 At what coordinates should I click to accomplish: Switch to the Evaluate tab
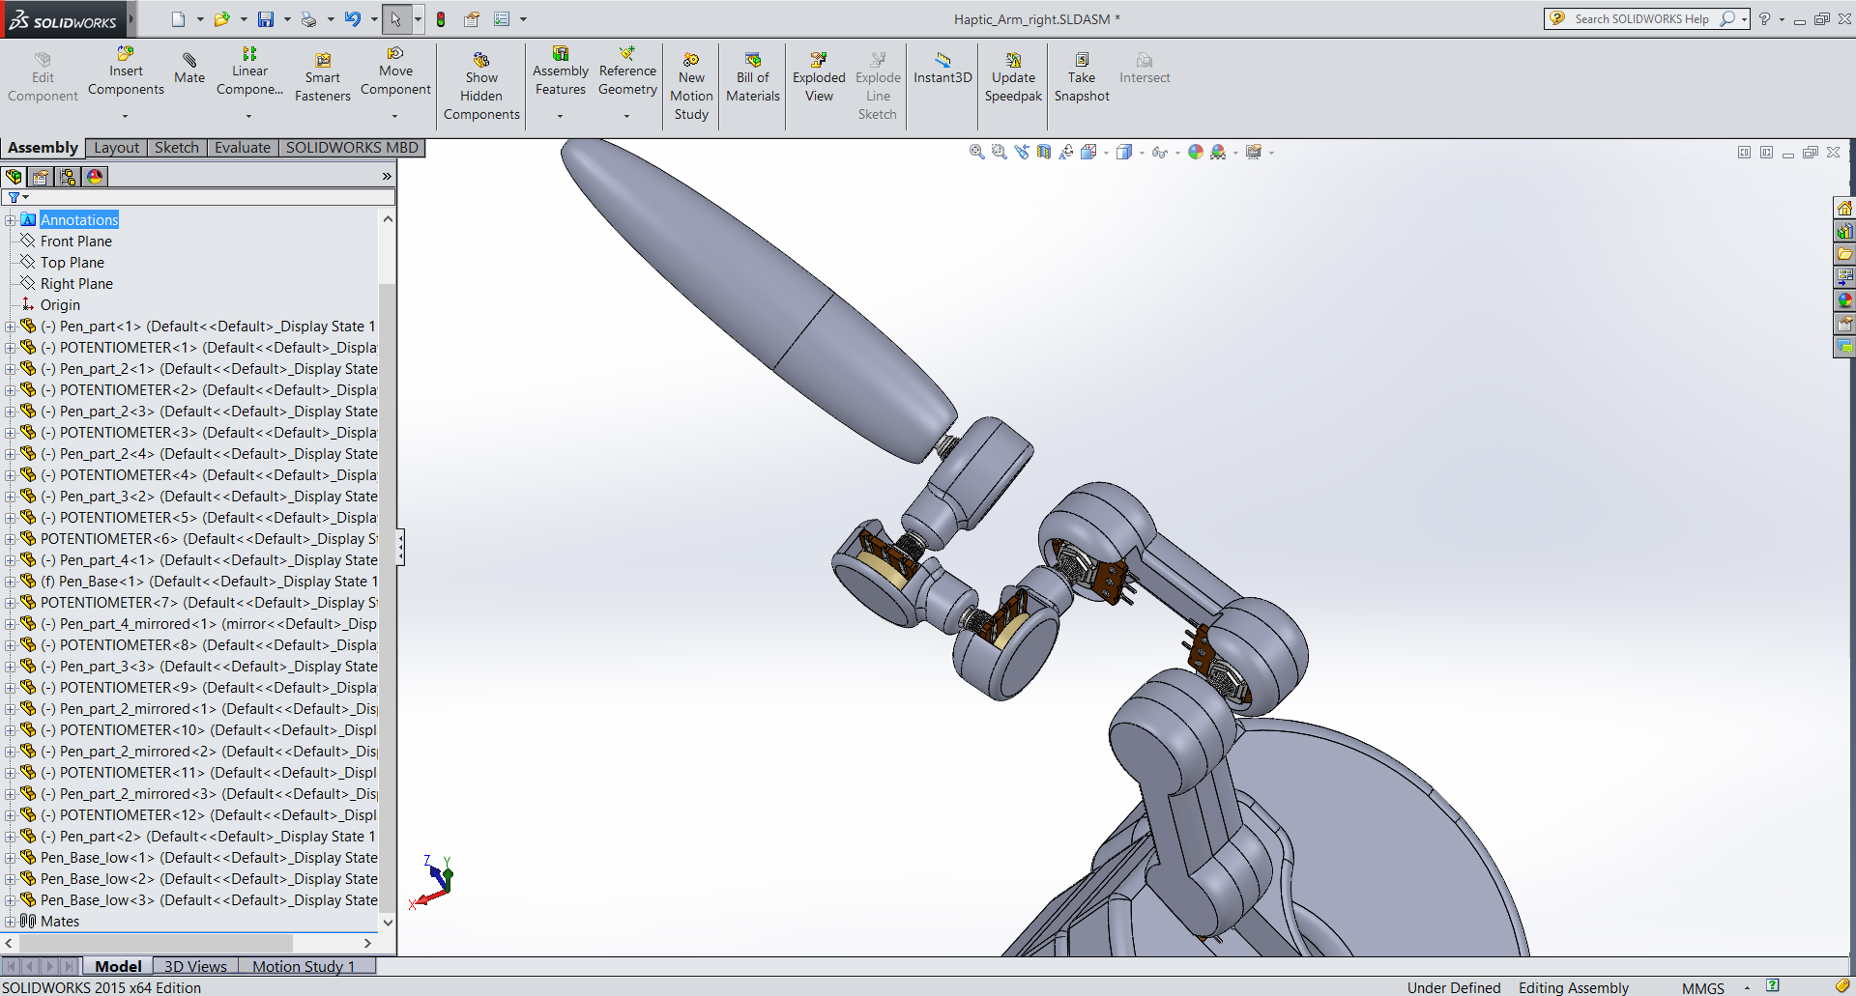243,148
